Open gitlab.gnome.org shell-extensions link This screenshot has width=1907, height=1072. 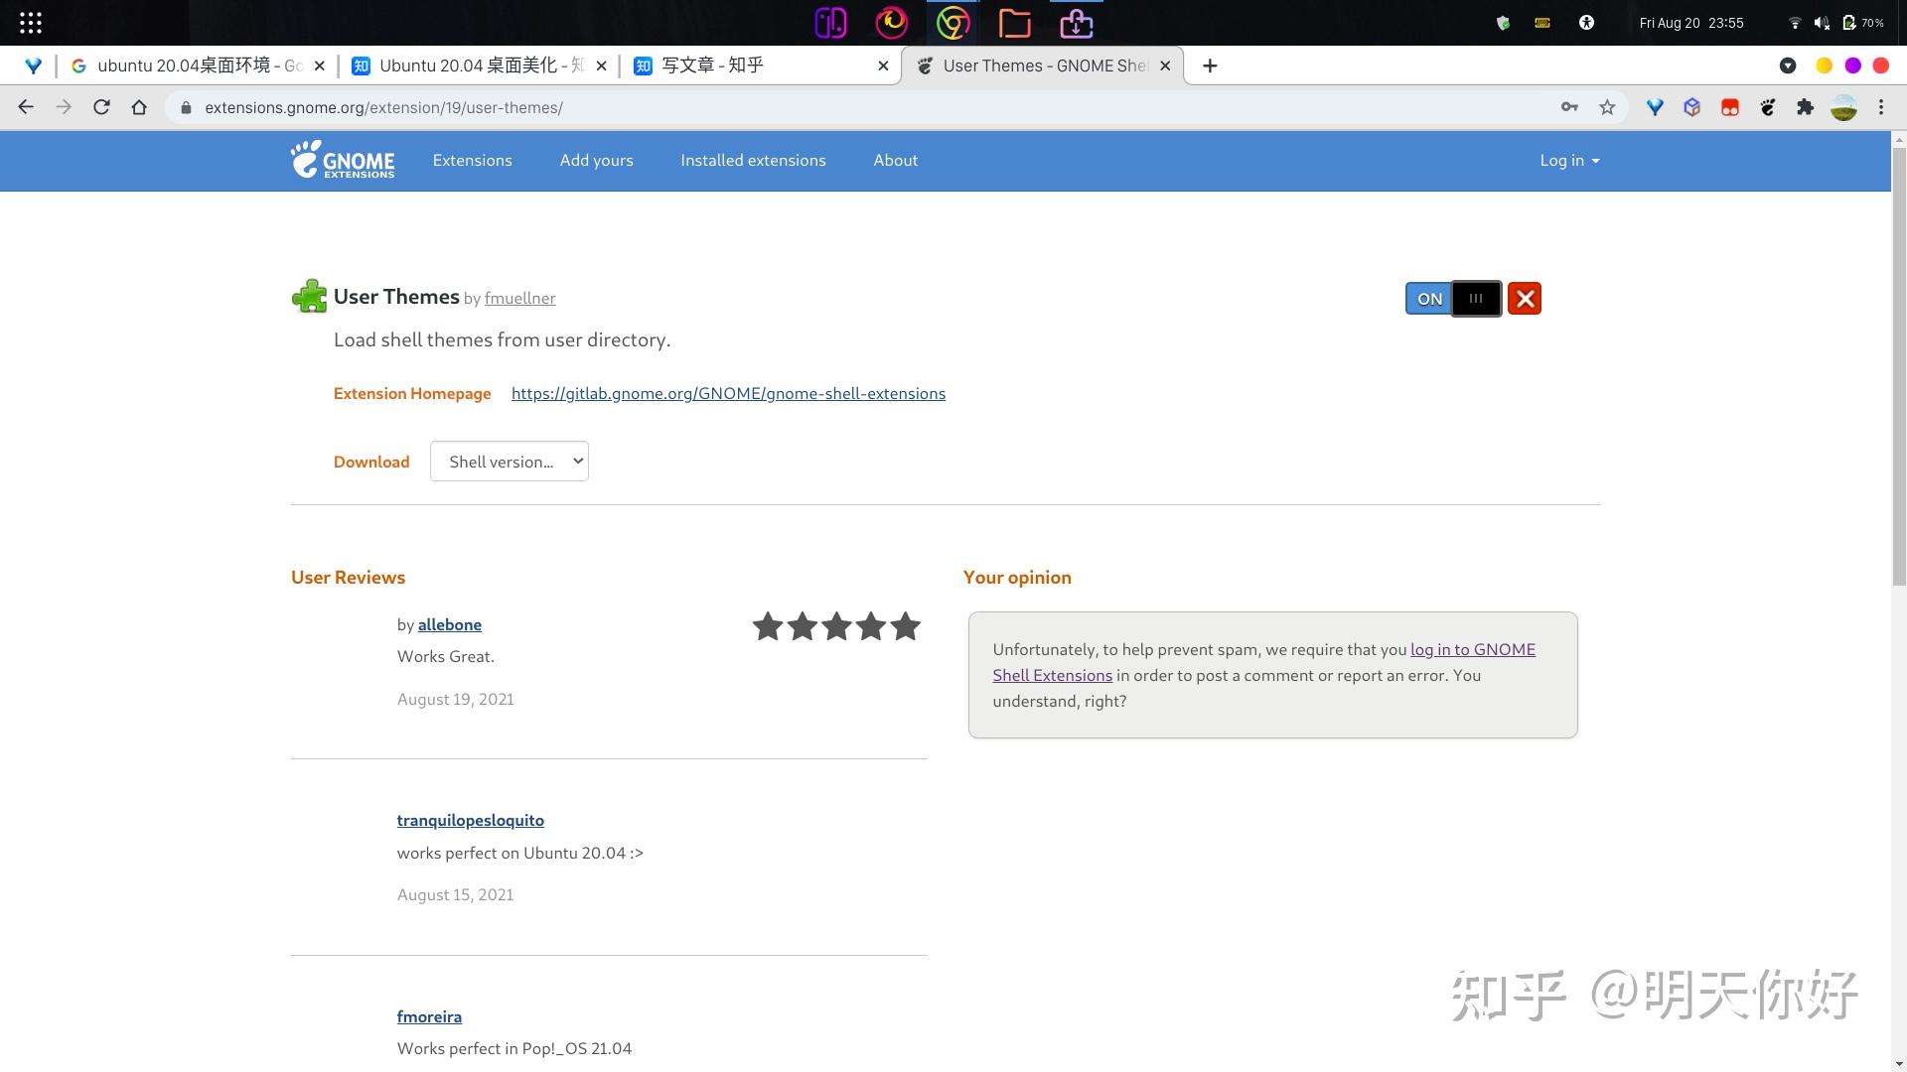728,393
